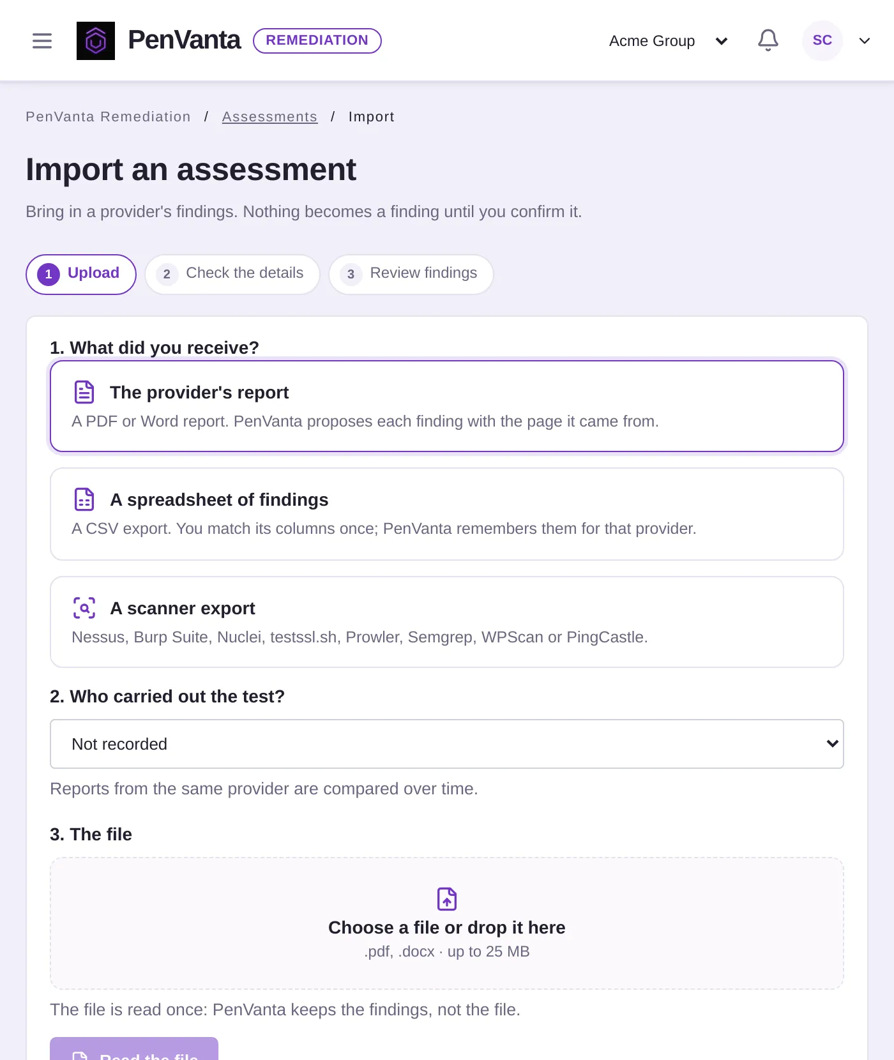Select "A spreadsheet of findings" option

[447, 514]
